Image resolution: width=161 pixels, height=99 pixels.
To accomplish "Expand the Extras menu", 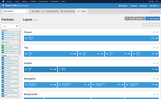I will 154,6.
